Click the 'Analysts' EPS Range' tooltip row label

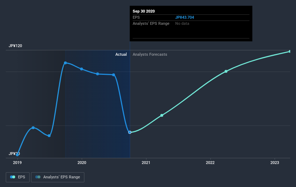[151, 23]
